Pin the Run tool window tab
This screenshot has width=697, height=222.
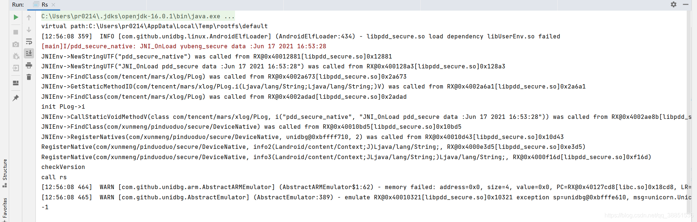pyautogui.click(x=15, y=98)
